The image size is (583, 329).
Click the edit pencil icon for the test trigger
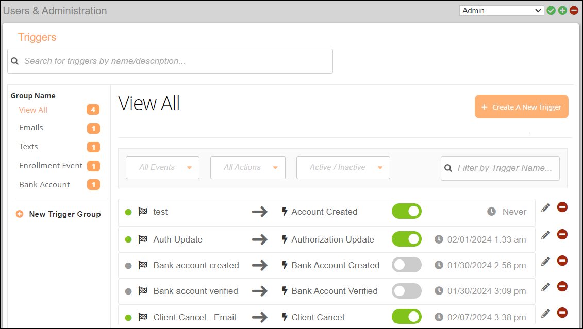545,207
